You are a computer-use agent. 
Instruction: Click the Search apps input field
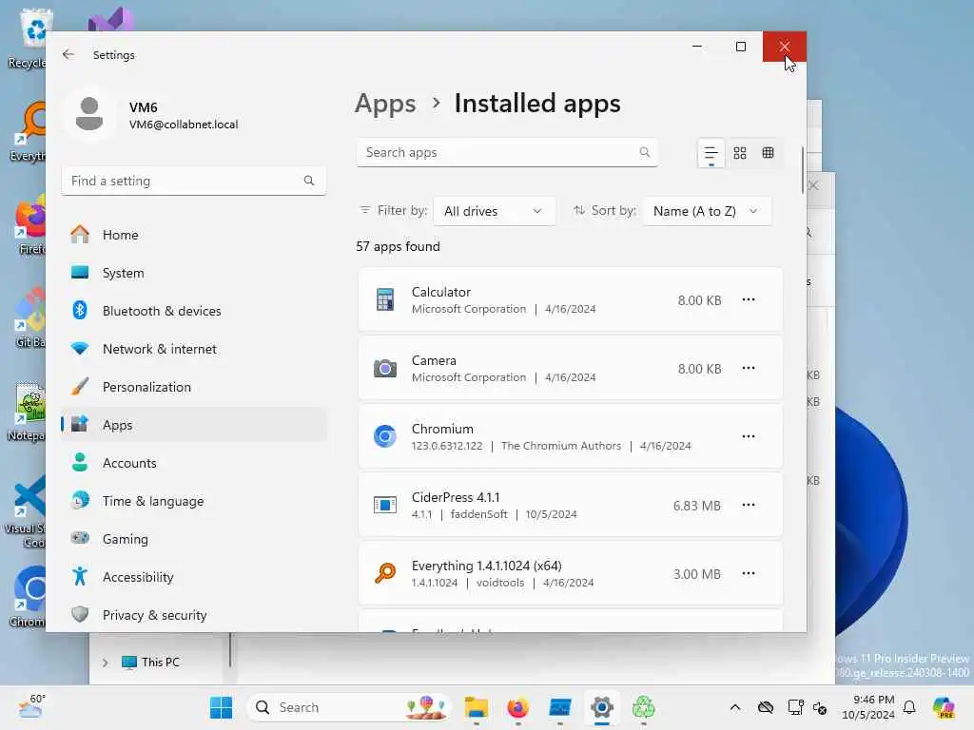coord(507,153)
